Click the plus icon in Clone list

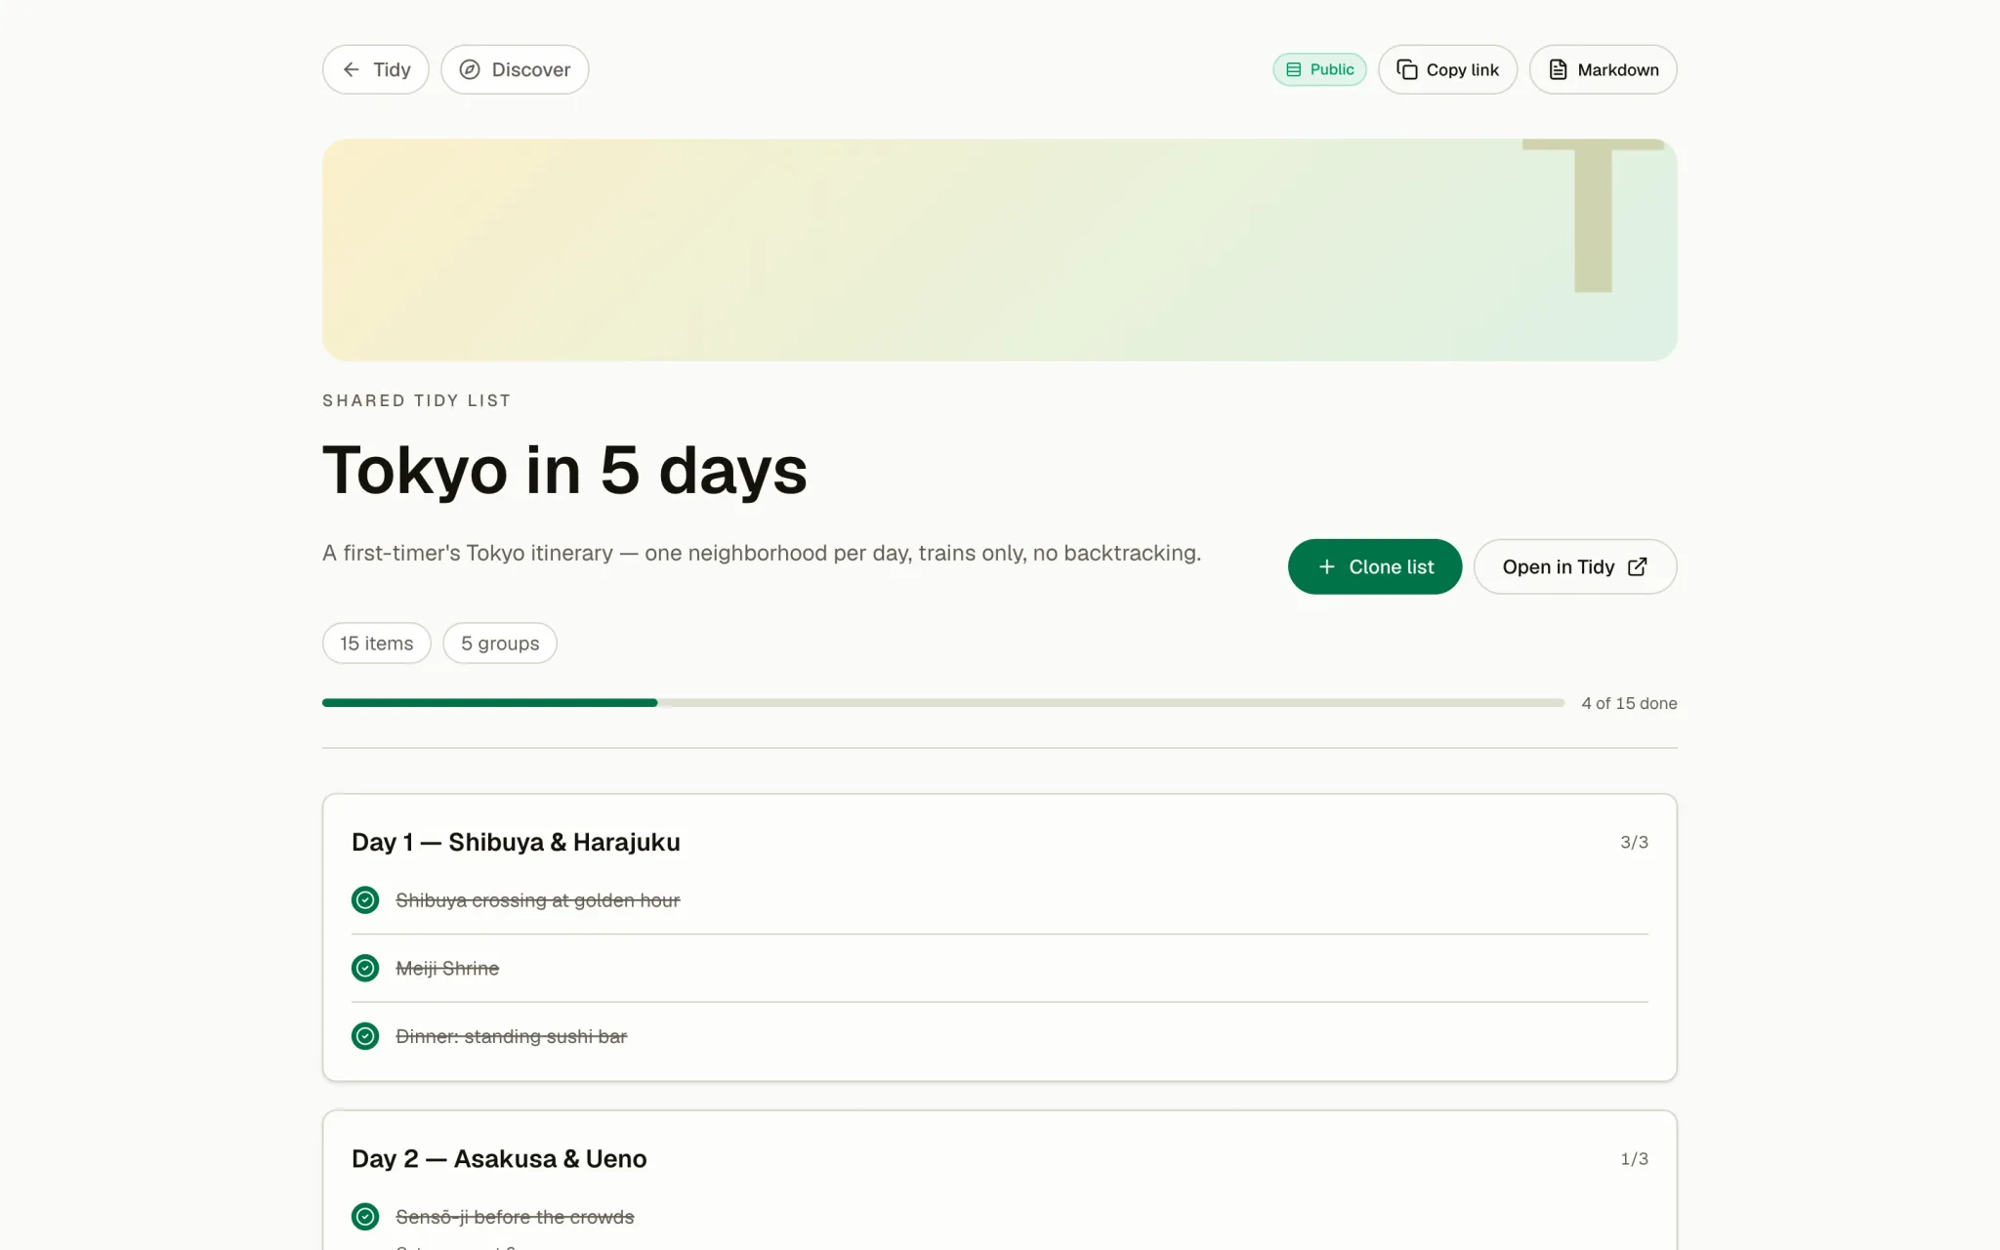point(1326,566)
